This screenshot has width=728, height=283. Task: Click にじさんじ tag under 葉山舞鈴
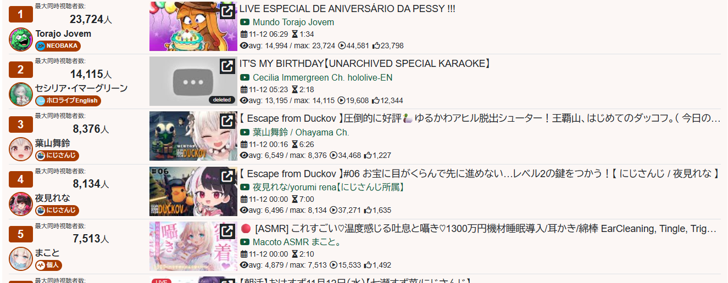click(x=57, y=156)
